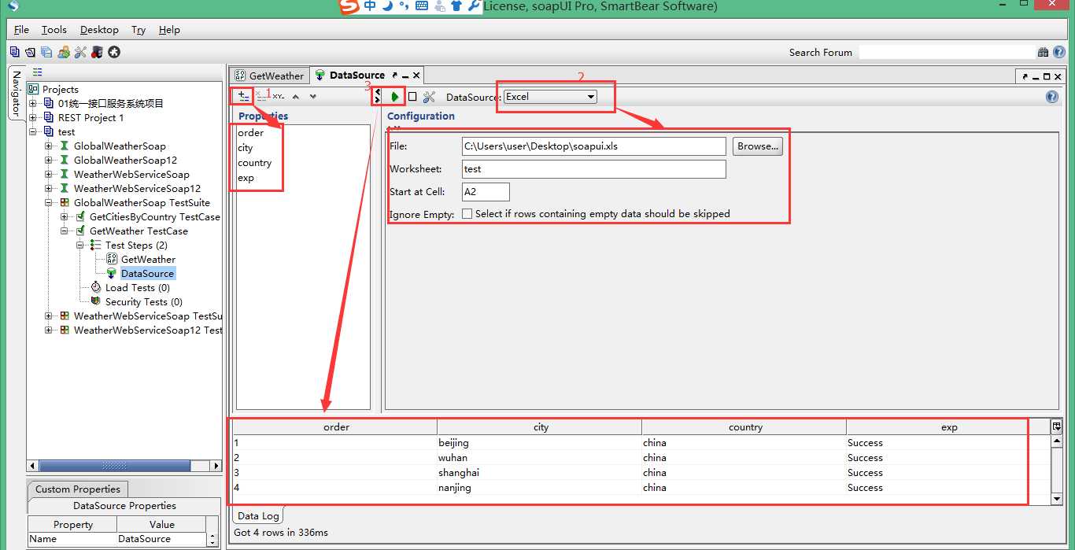Collapse the test project node
1075x550 pixels.
[x=33, y=132]
